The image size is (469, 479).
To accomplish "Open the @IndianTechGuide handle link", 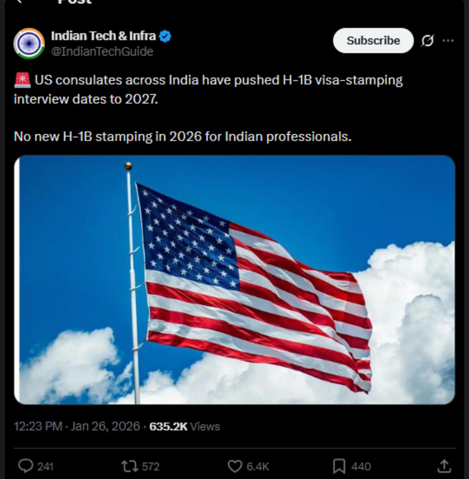I will (x=102, y=51).
